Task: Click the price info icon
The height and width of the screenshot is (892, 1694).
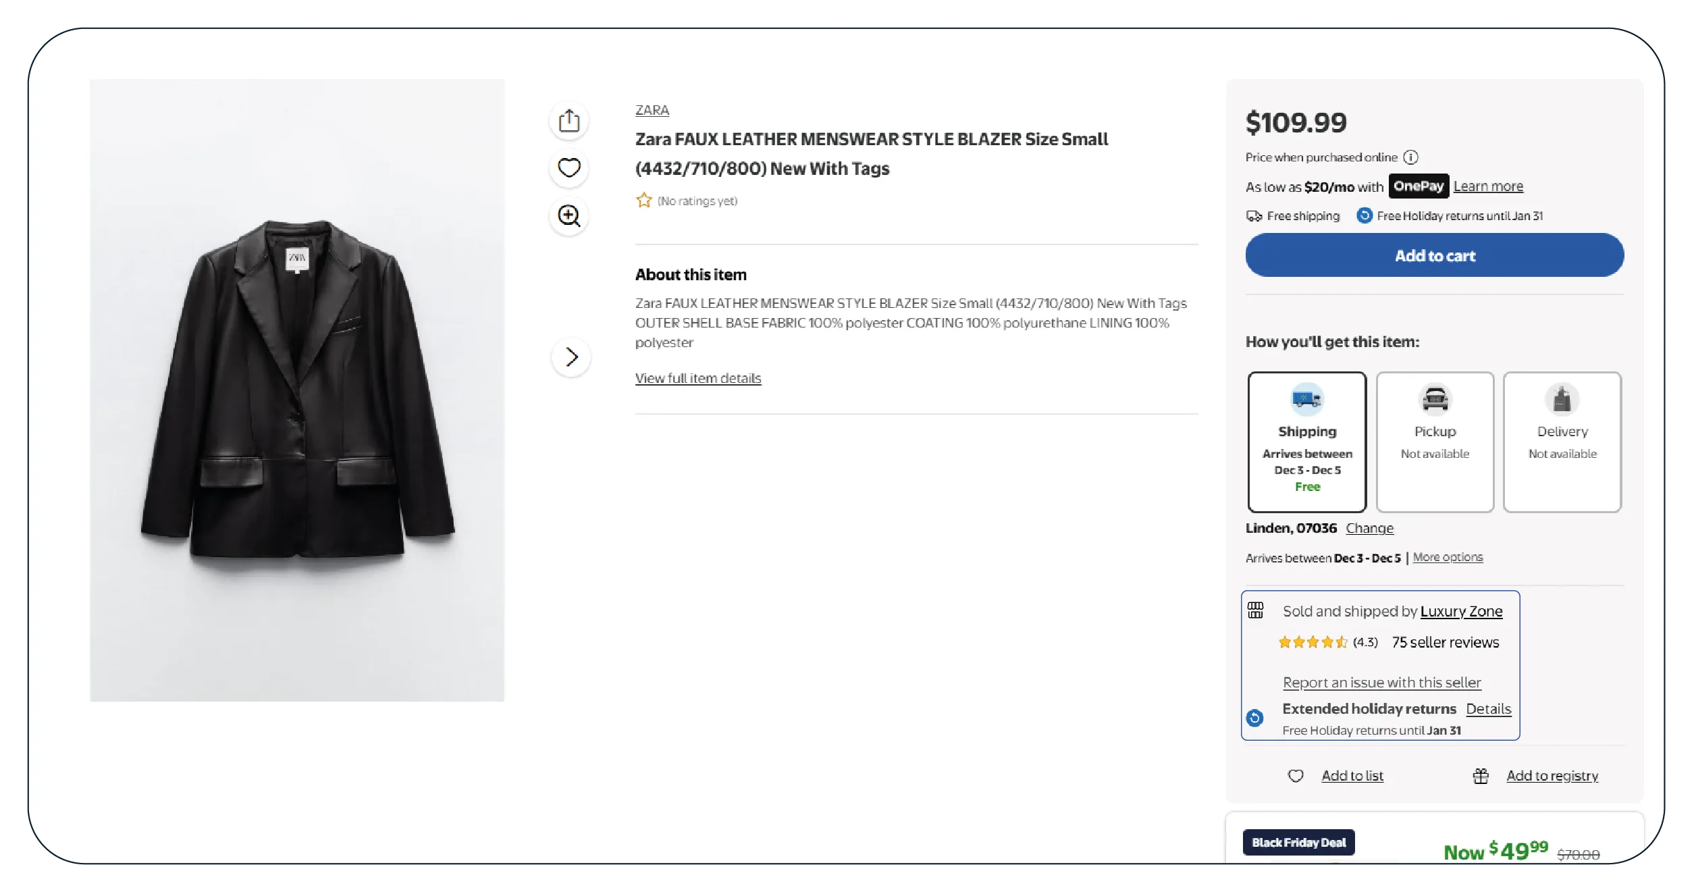Action: click(1410, 157)
